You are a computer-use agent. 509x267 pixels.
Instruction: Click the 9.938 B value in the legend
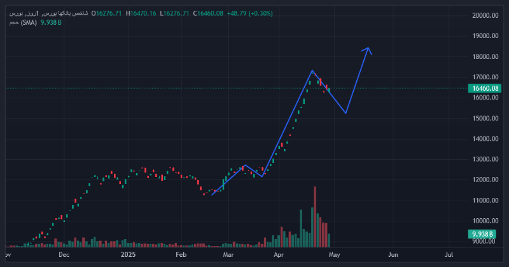pyautogui.click(x=51, y=23)
